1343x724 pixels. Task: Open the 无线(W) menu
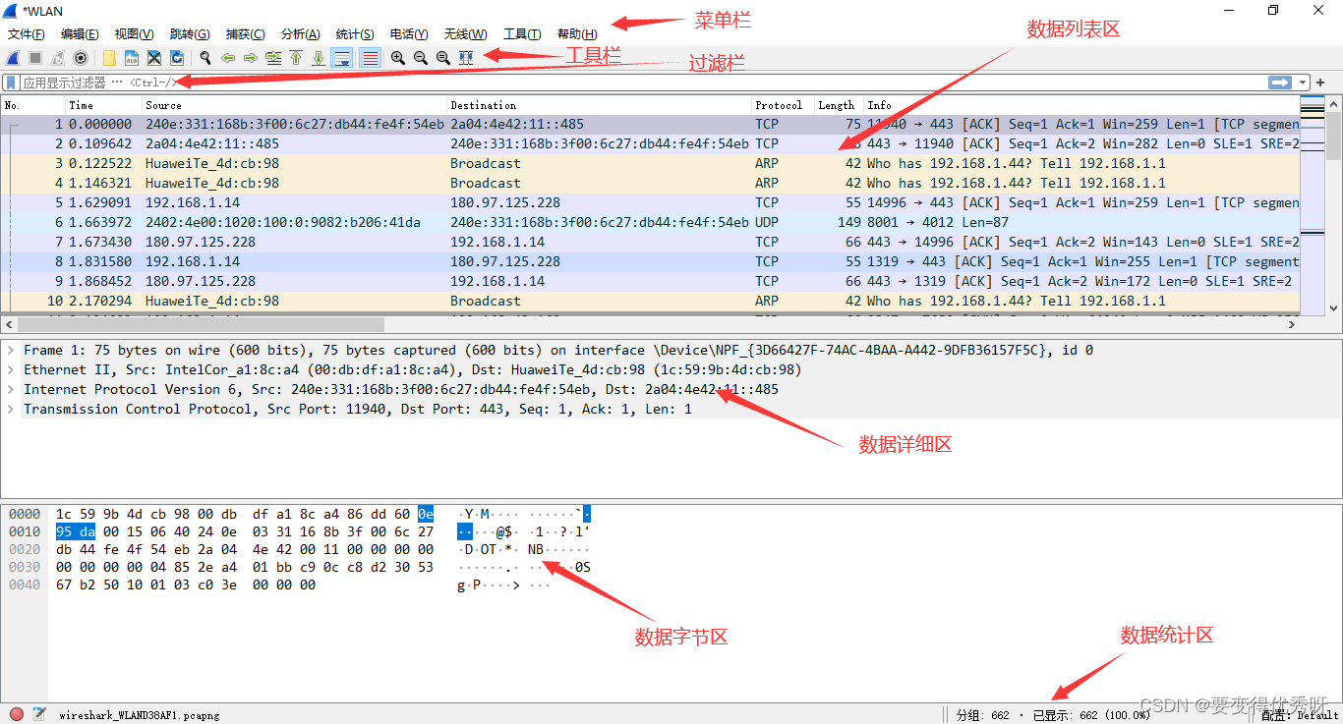coord(465,34)
